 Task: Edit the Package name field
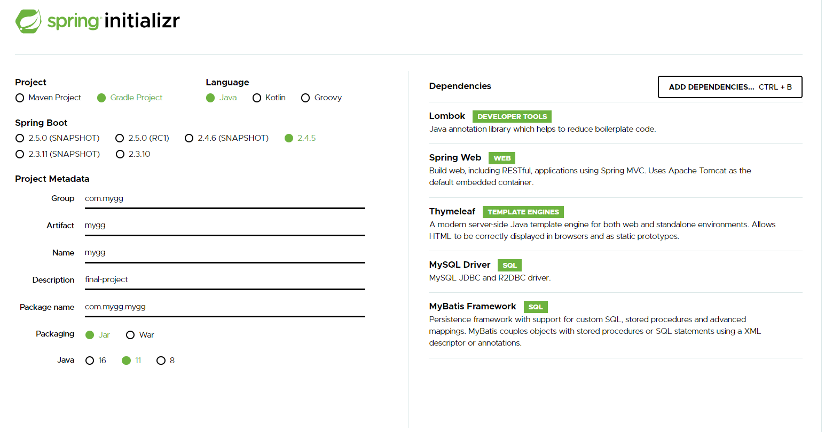pyautogui.click(x=225, y=307)
